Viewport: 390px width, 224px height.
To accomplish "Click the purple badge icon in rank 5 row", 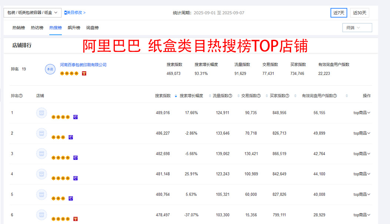I will 71,198.
